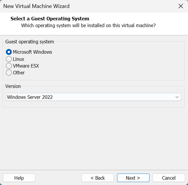Screen dimensions: 188x185
Task: Cancel the New Virtual Machine Wizard
Action: tap(169, 178)
